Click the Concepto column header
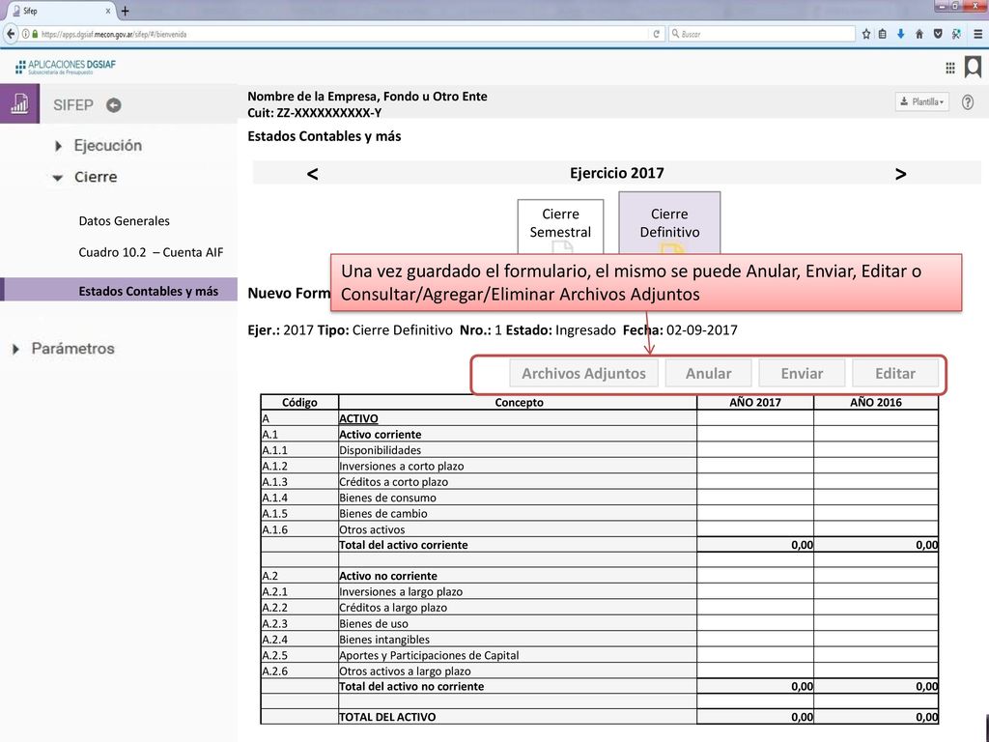This screenshot has height=742, width=989. [x=519, y=402]
